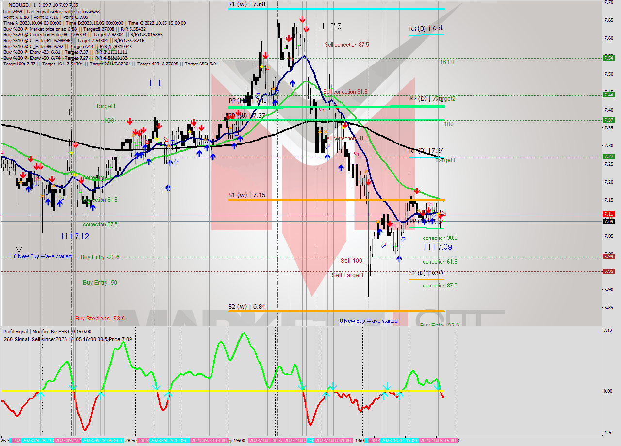Click the 7.50 price axis value
This screenshot has width=621, height=446.
pos(608,74)
